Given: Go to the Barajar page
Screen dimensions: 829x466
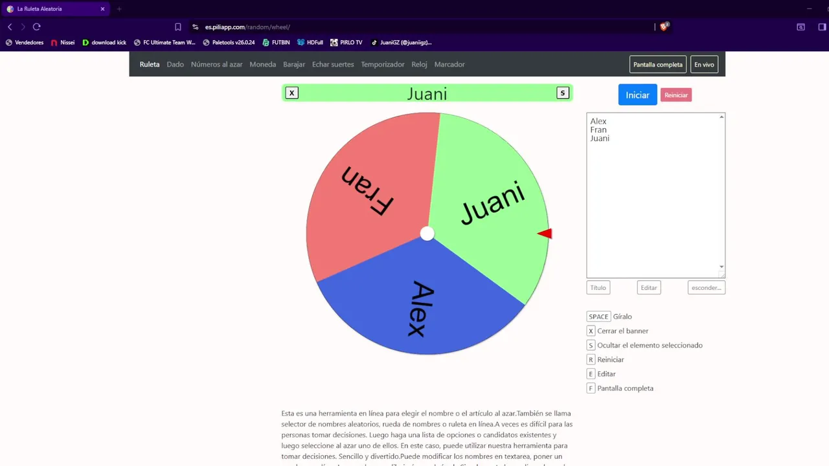Looking at the screenshot, I should pyautogui.click(x=294, y=64).
